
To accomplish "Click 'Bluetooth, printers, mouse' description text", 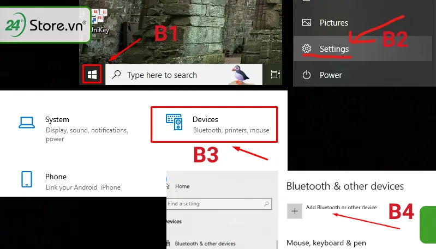I will (231, 130).
